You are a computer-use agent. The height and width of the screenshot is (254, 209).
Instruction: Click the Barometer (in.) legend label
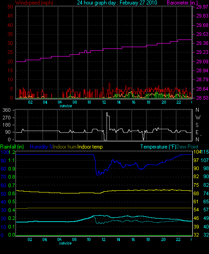click(182, 3)
